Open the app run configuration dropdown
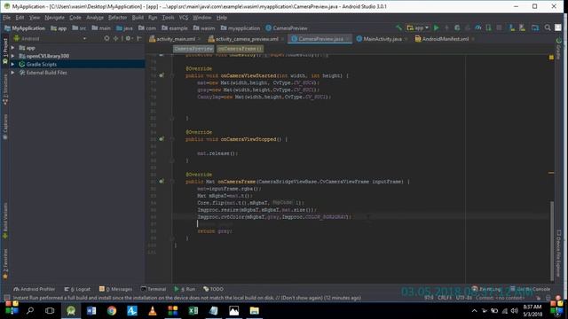This screenshot has width=568, height=319. [x=418, y=27]
